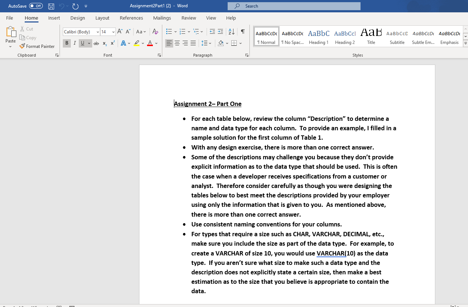Apply the No Spacing style
This screenshot has height=307, width=468.
point(293,36)
